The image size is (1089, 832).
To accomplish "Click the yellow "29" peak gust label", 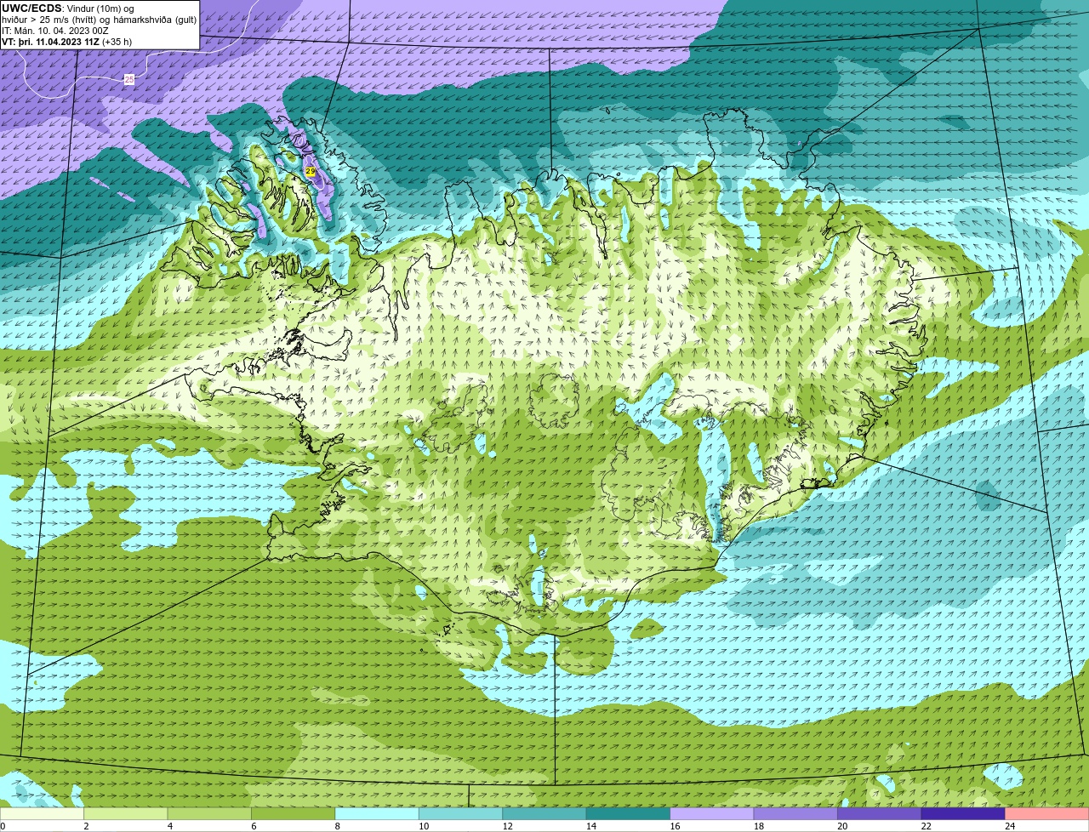I will (310, 172).
